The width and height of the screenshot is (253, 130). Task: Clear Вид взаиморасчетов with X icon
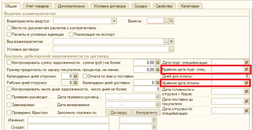171,42
